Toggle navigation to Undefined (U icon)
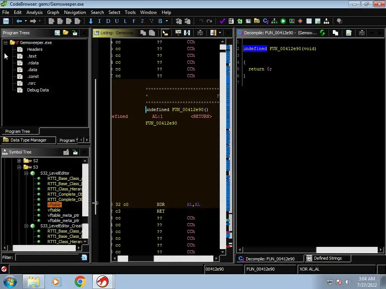 click(117, 21)
